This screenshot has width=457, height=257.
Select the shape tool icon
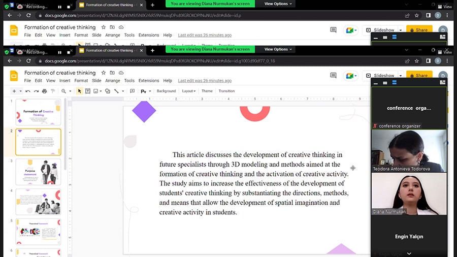pos(108,91)
